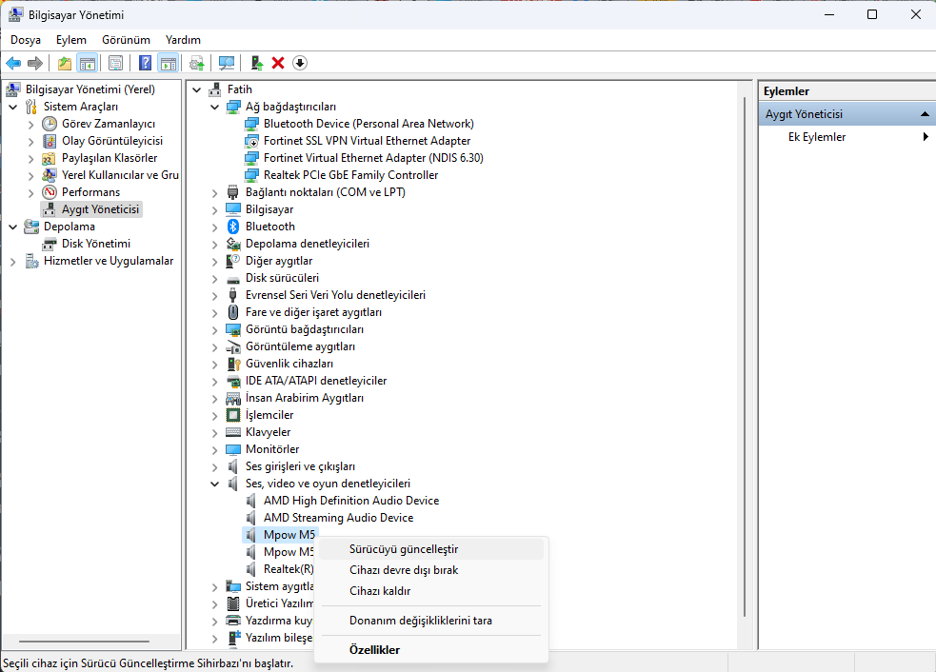Select Realtek PCIe GbE Family Controller
This screenshot has width=936, height=672.
pos(350,175)
